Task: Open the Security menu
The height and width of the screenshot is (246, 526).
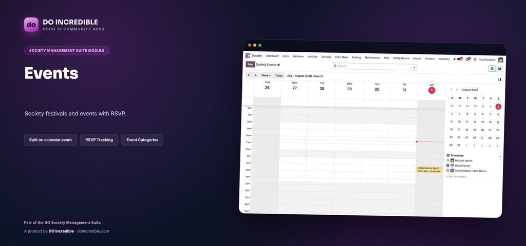Action: tap(326, 57)
